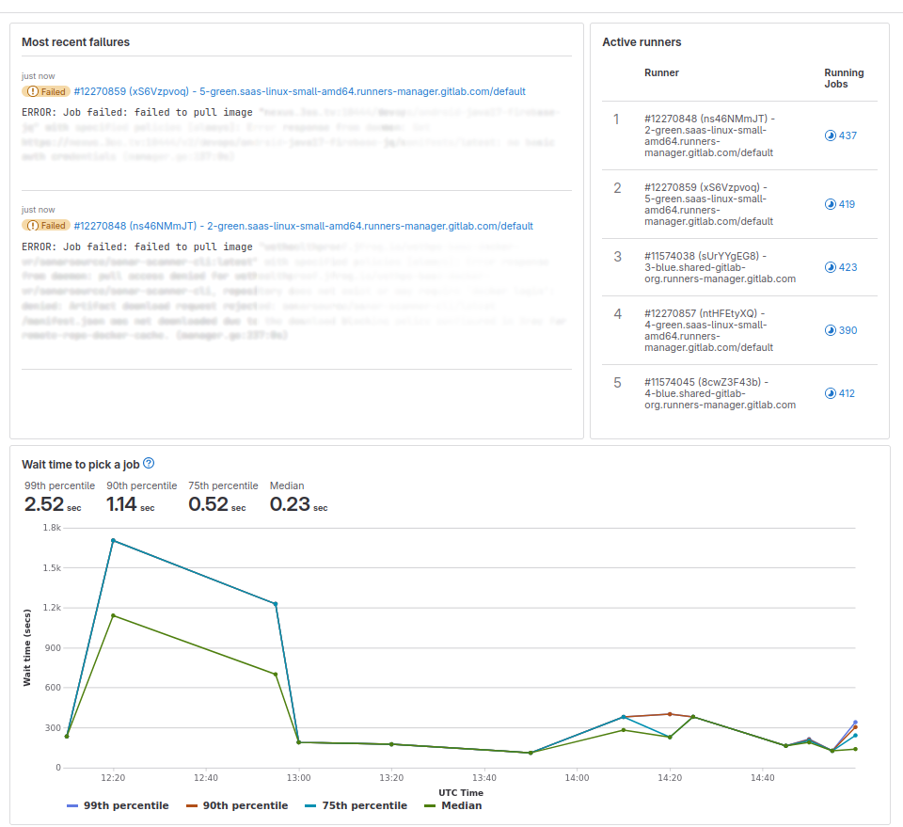The height and width of the screenshot is (827, 903).
Task: Click the peak point on the 75th percentile line
Action: [113, 539]
